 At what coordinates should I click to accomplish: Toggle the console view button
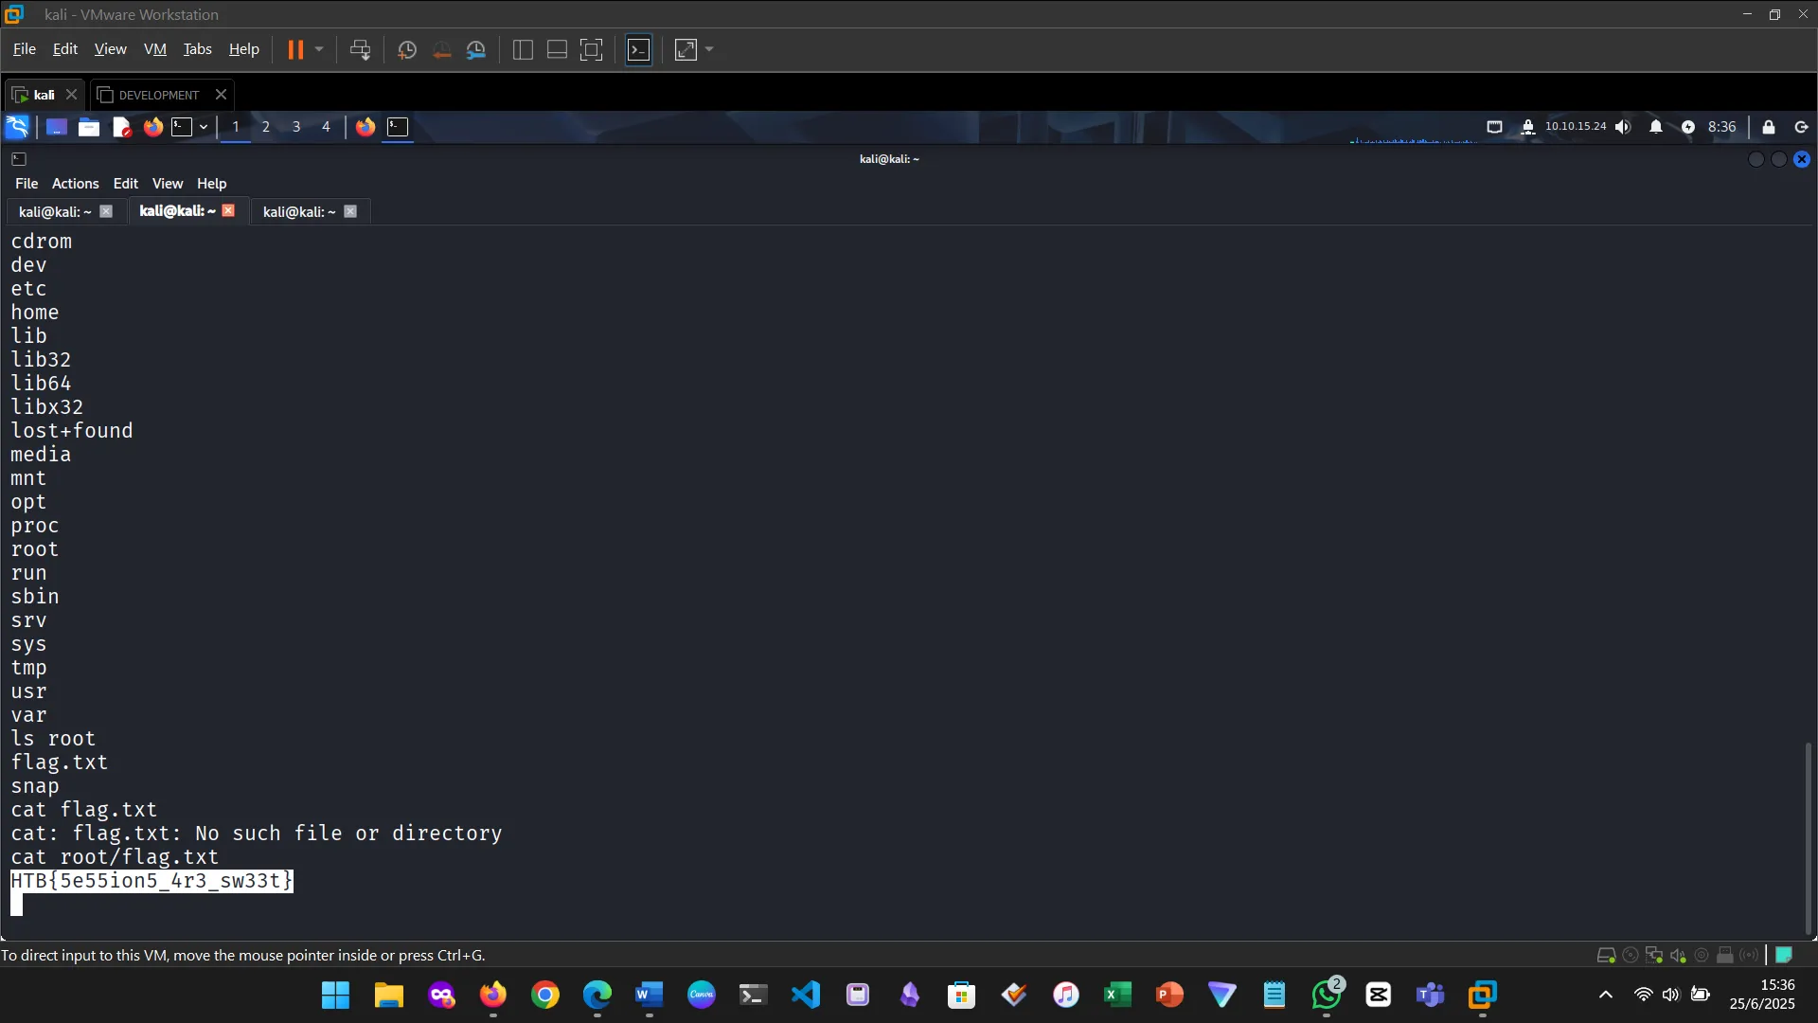[639, 50]
